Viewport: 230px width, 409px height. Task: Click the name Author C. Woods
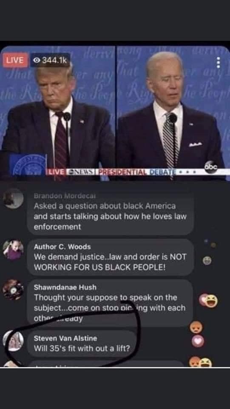pyautogui.click(x=62, y=247)
